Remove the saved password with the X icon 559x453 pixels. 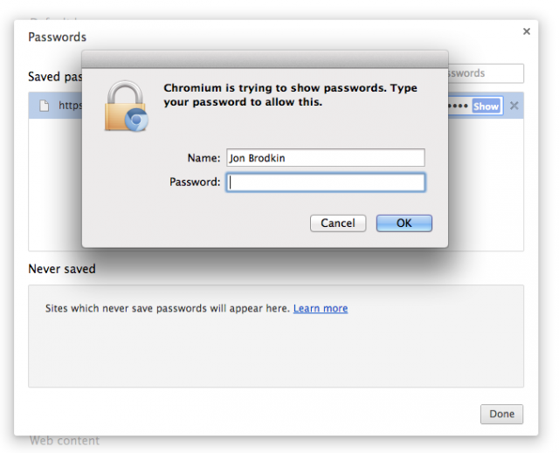tap(514, 106)
